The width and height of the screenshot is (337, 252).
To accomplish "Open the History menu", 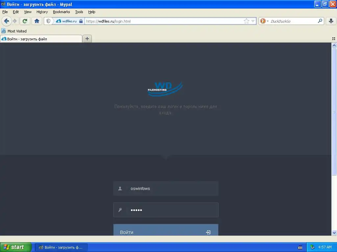I will coord(42,12).
